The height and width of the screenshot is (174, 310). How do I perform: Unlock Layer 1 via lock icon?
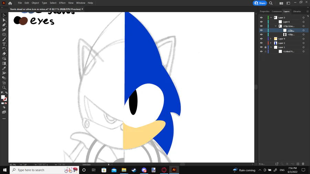[266, 47]
